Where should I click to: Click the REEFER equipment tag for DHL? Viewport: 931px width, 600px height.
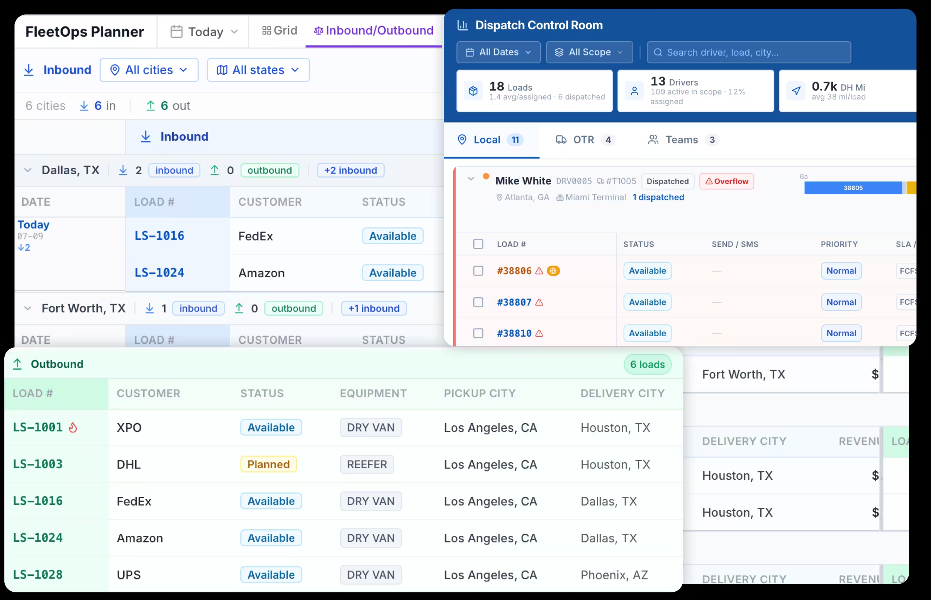point(367,464)
